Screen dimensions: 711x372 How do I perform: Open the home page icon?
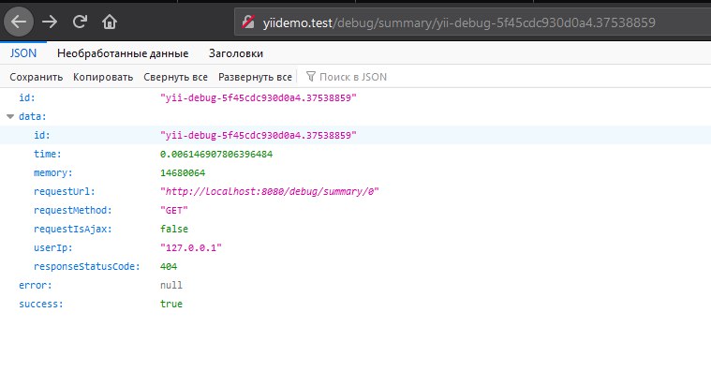pos(110,22)
